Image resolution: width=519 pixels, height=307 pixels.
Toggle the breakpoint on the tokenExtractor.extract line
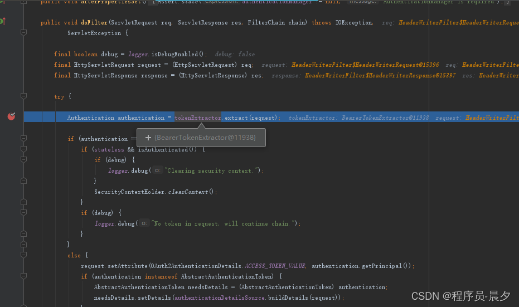[x=11, y=116]
